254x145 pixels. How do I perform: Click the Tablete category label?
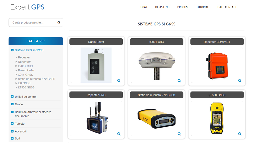point(20,124)
